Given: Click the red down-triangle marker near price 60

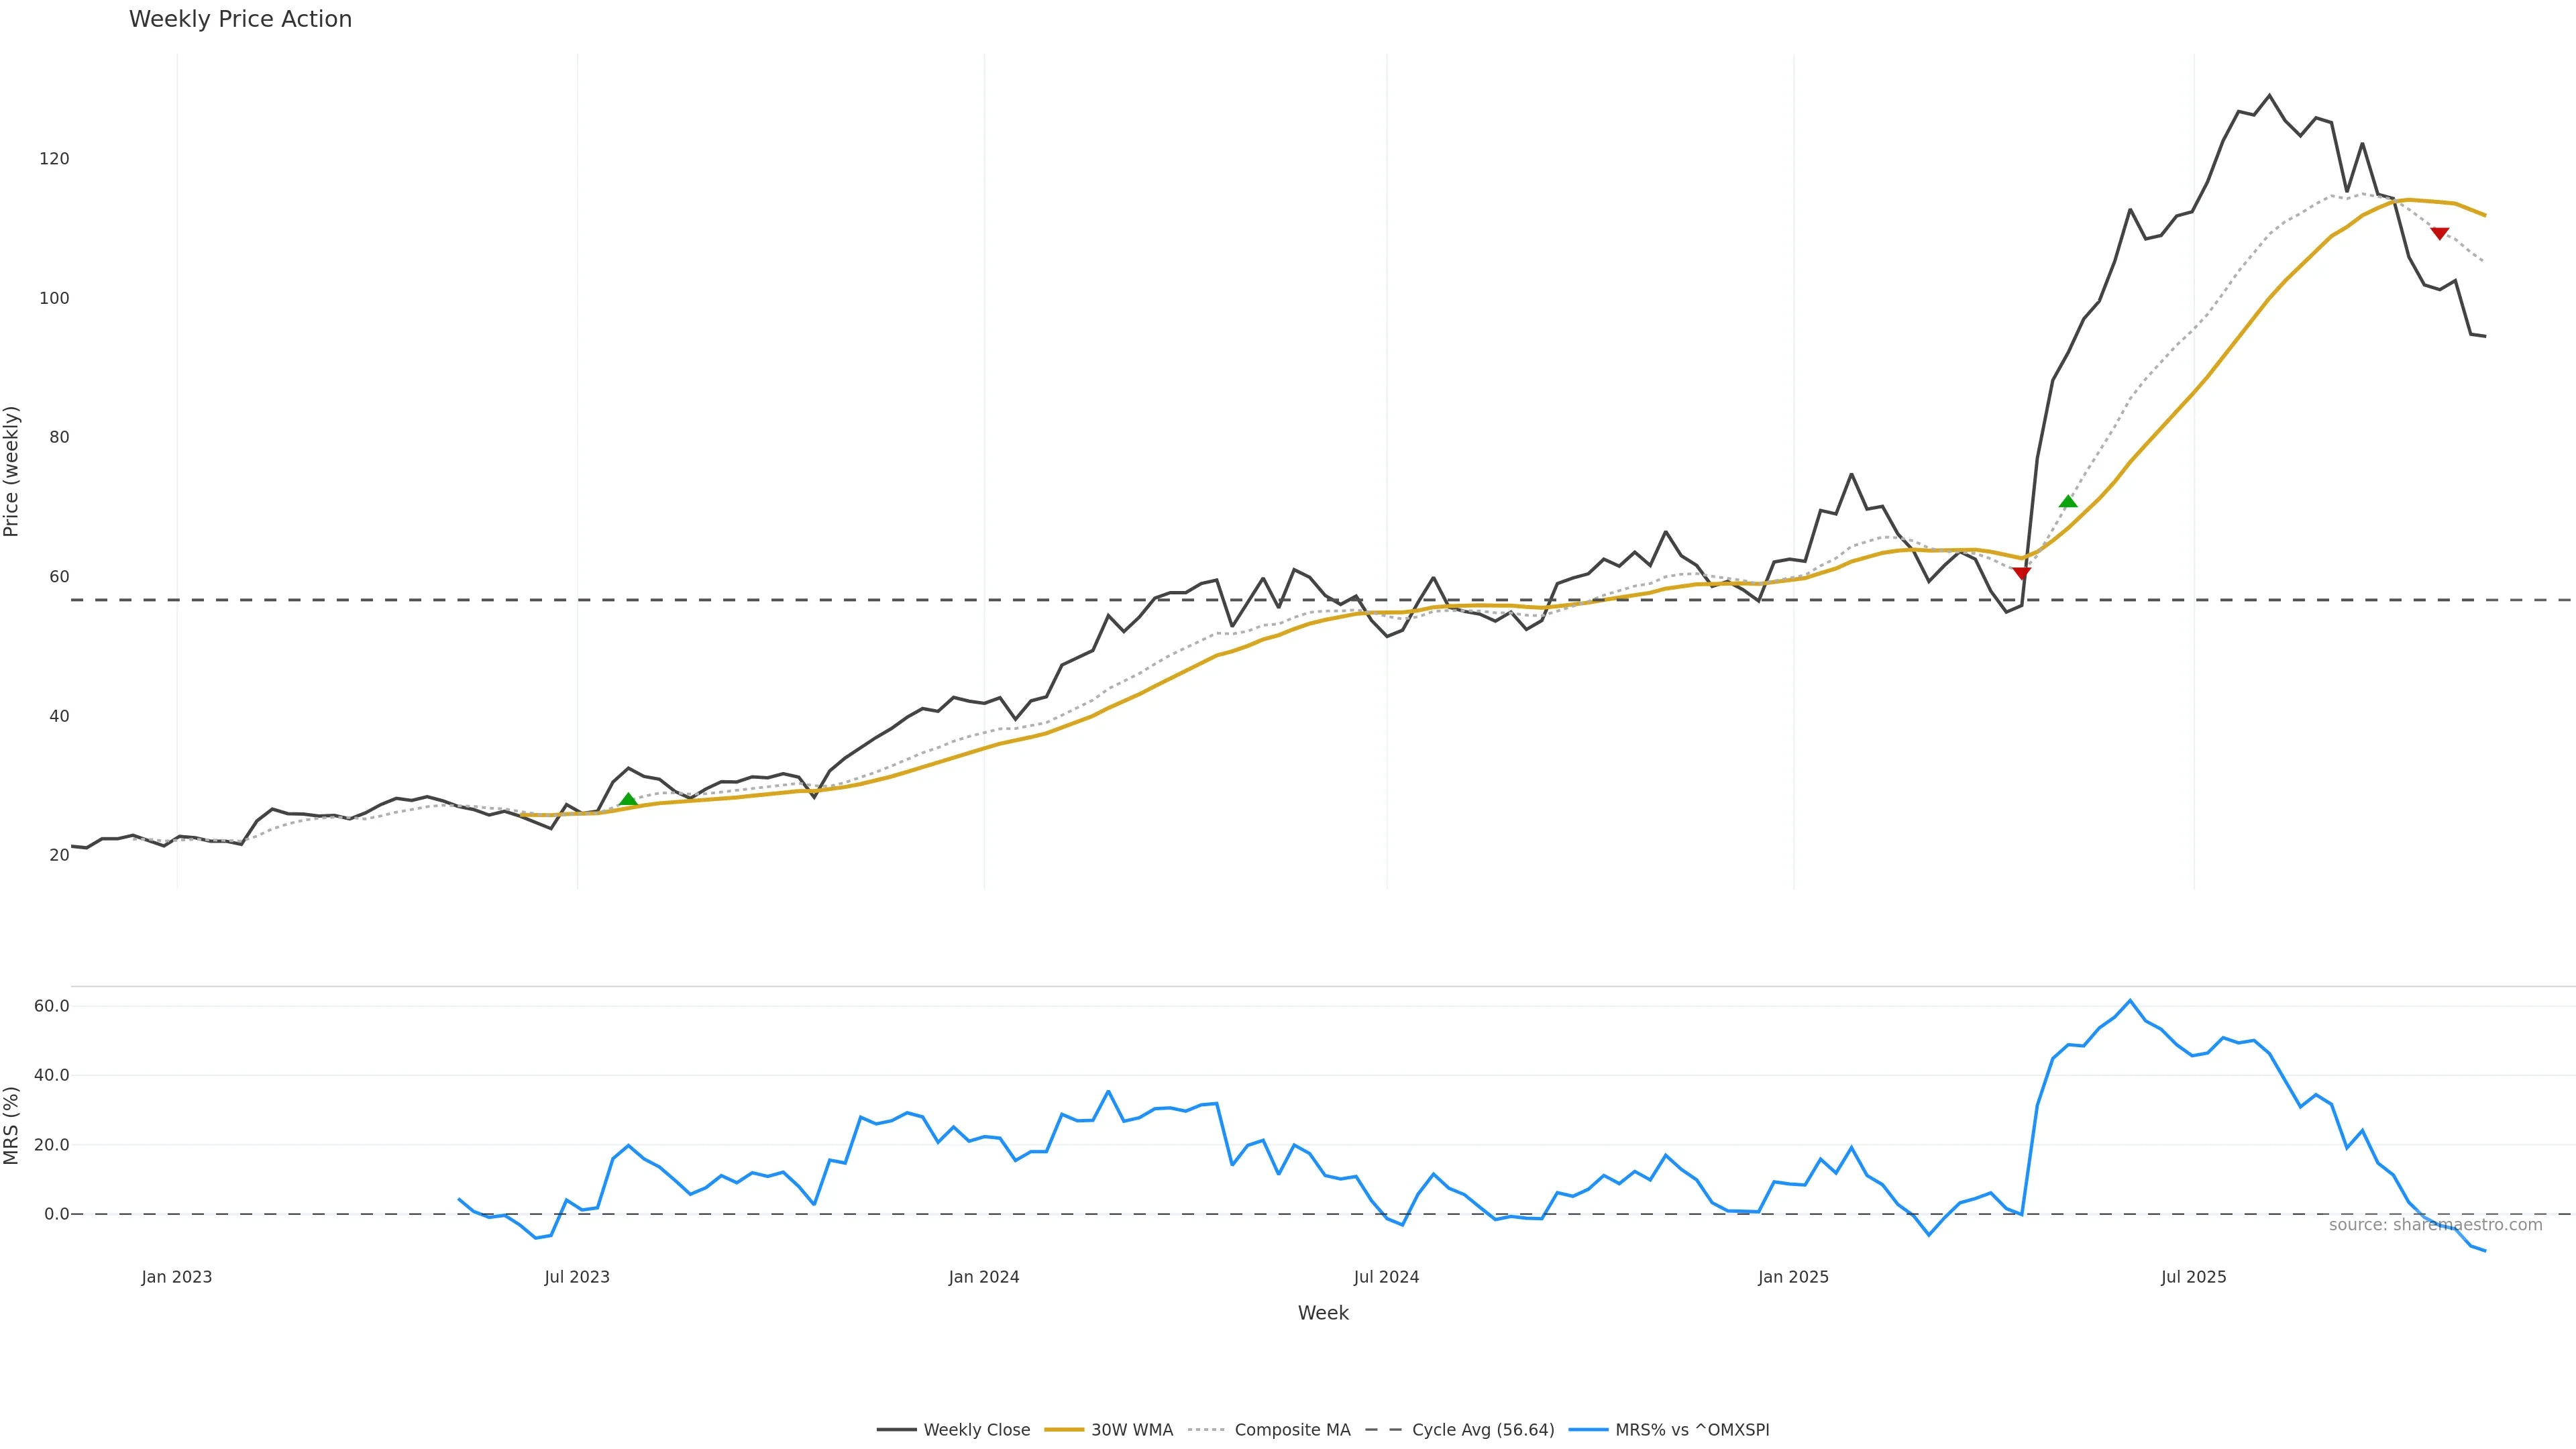Looking at the screenshot, I should pyautogui.click(x=2021, y=573).
